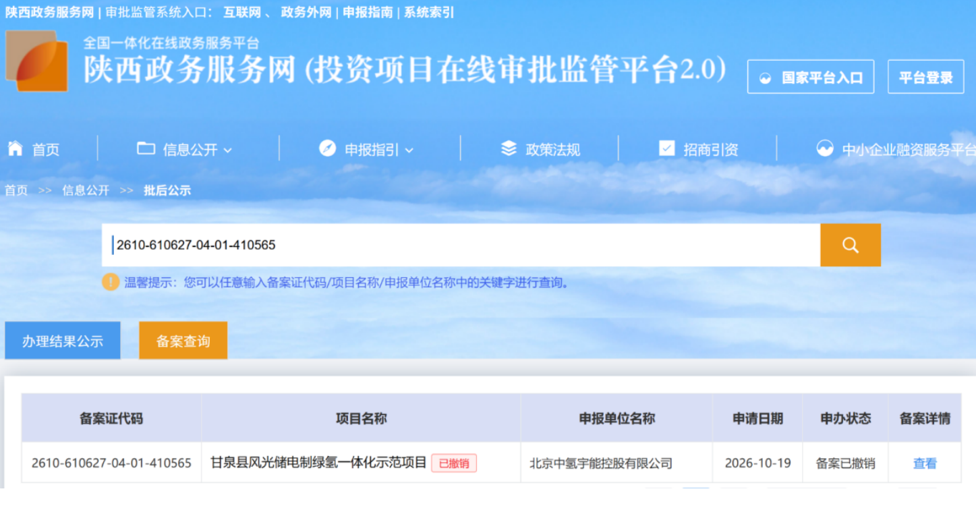The image size is (976, 510).
Task: Click the 申报单位名称 column header
Action: [617, 418]
